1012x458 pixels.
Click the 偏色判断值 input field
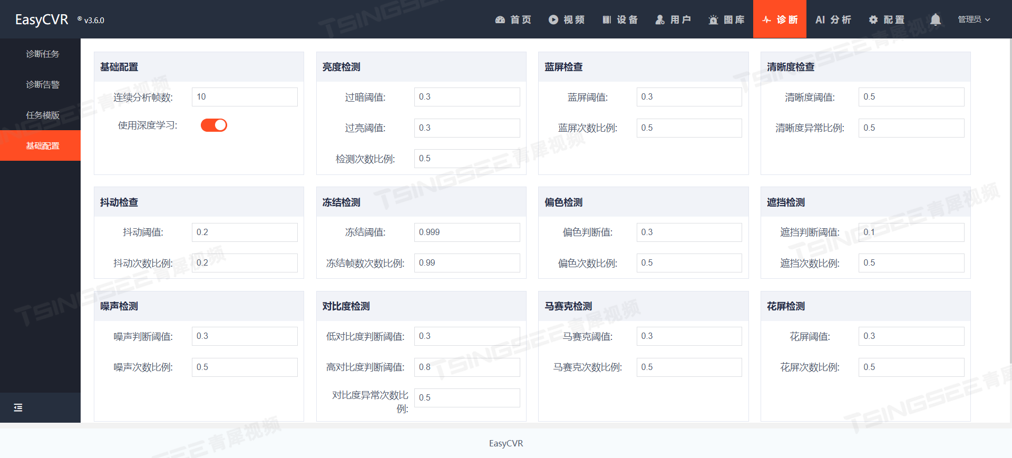[x=689, y=232]
